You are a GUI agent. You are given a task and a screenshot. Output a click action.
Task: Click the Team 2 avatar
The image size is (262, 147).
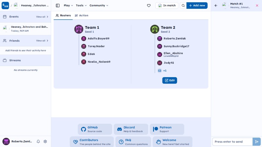point(155,29)
